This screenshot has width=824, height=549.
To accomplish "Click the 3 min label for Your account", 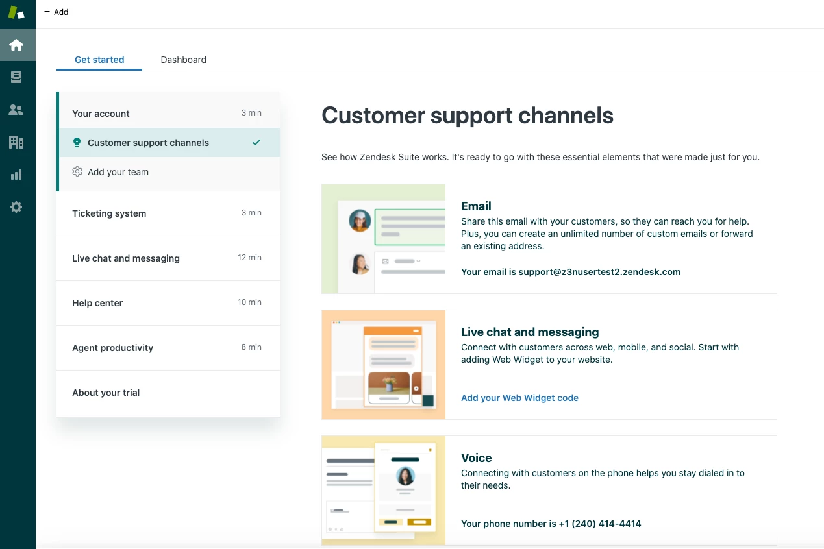I will 251,113.
